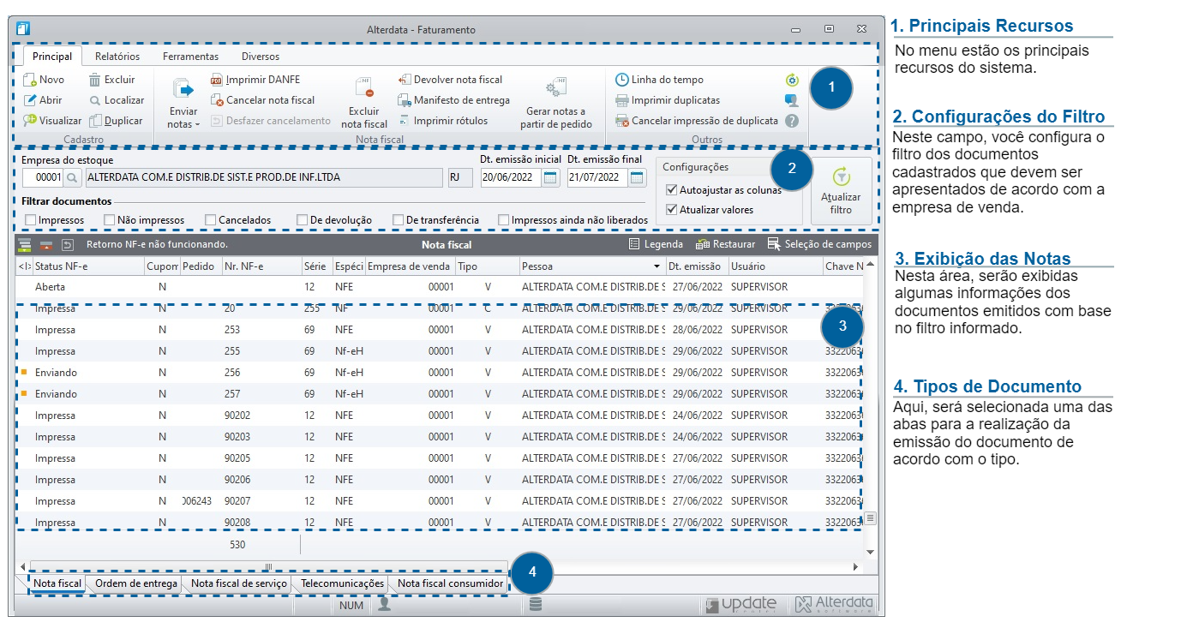Select the Telecomunicações tab
Image resolution: width=1181 pixels, height=634 pixels.
click(343, 583)
